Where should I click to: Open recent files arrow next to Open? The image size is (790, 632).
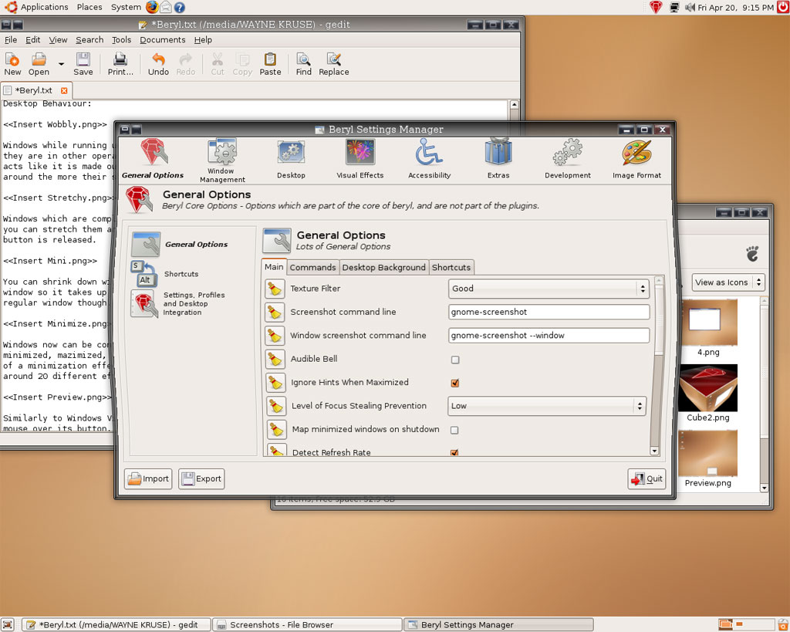tap(61, 64)
